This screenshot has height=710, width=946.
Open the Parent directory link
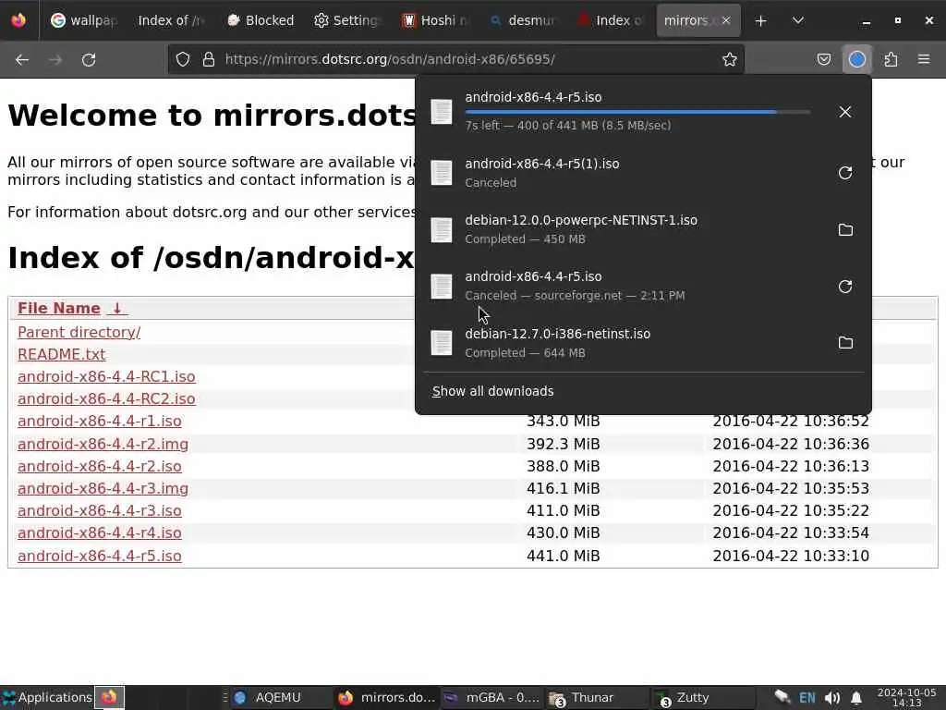(x=79, y=332)
